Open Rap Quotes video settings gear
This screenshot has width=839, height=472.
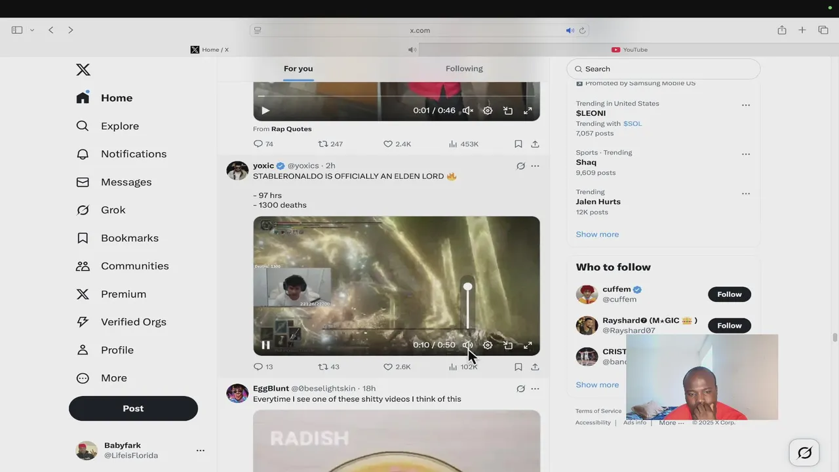coord(488,111)
